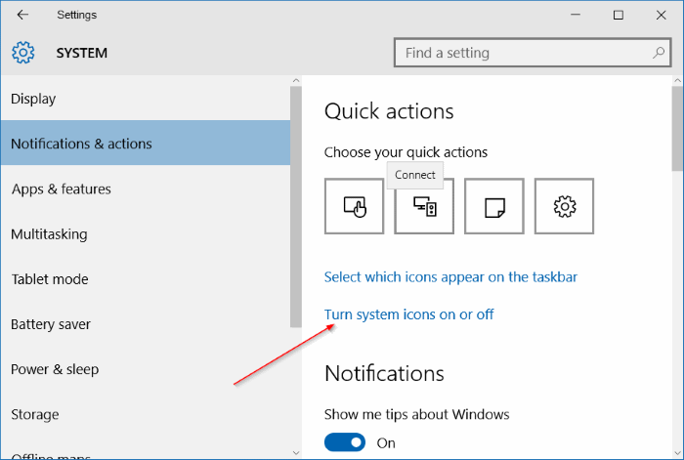The width and height of the screenshot is (684, 460).
Task: Turn off Show me tips about Windows
Action: pos(345,442)
